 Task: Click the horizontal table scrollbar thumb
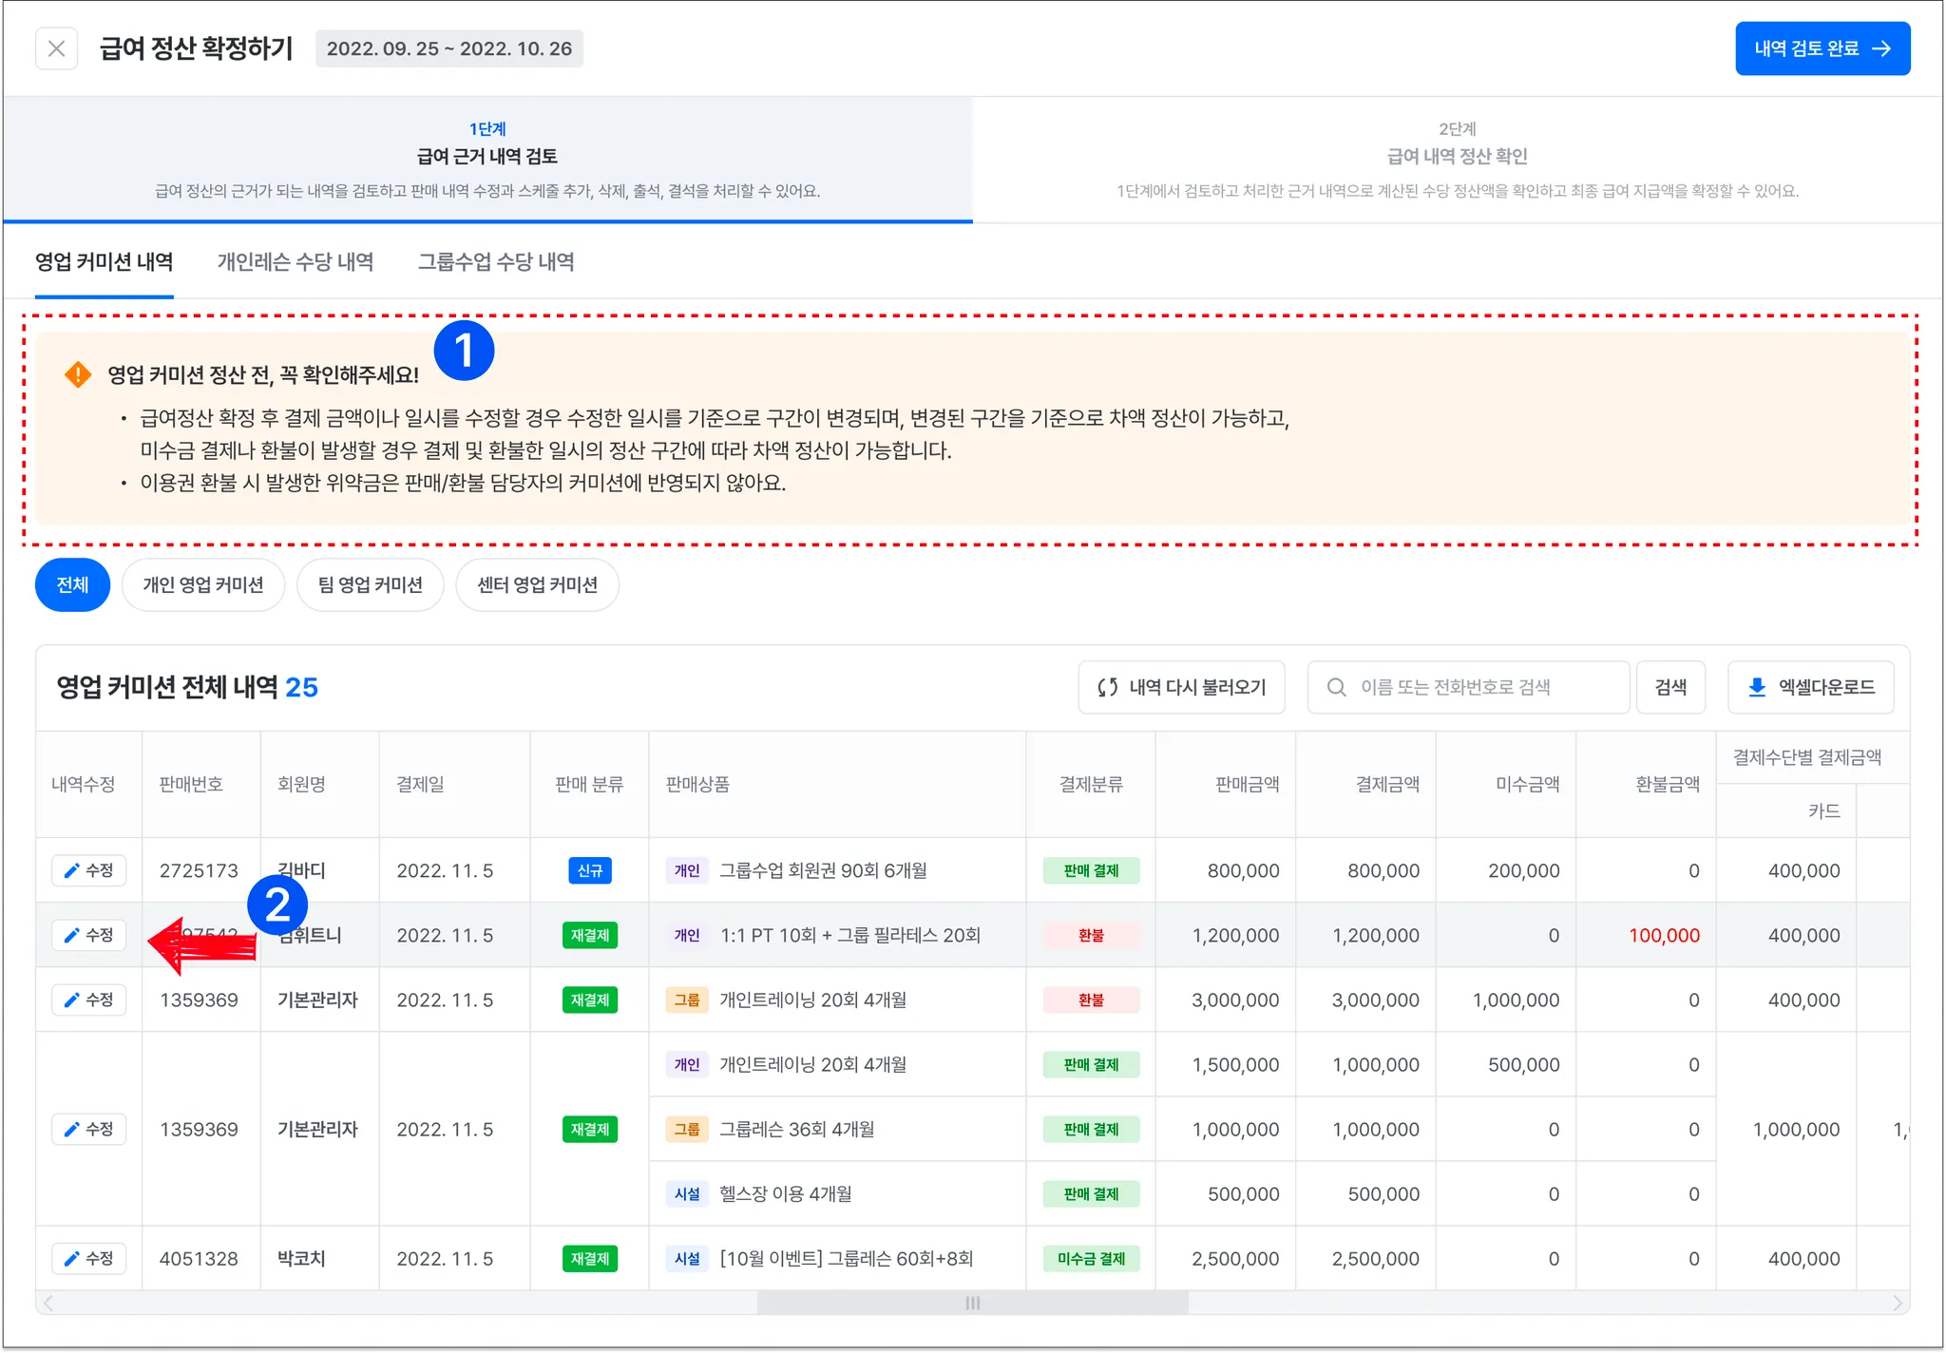pyautogui.click(x=972, y=1303)
